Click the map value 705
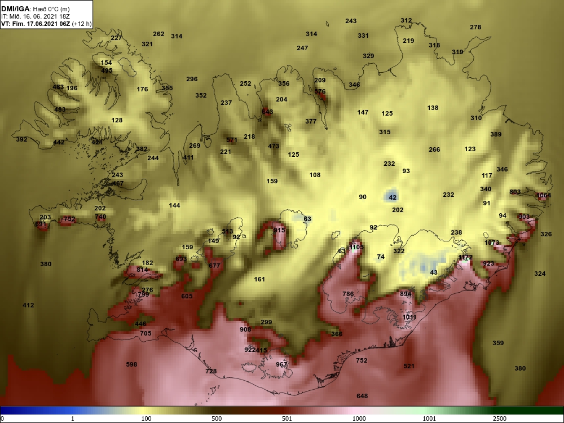Screen dimensions: 564x423 (x=146, y=333)
